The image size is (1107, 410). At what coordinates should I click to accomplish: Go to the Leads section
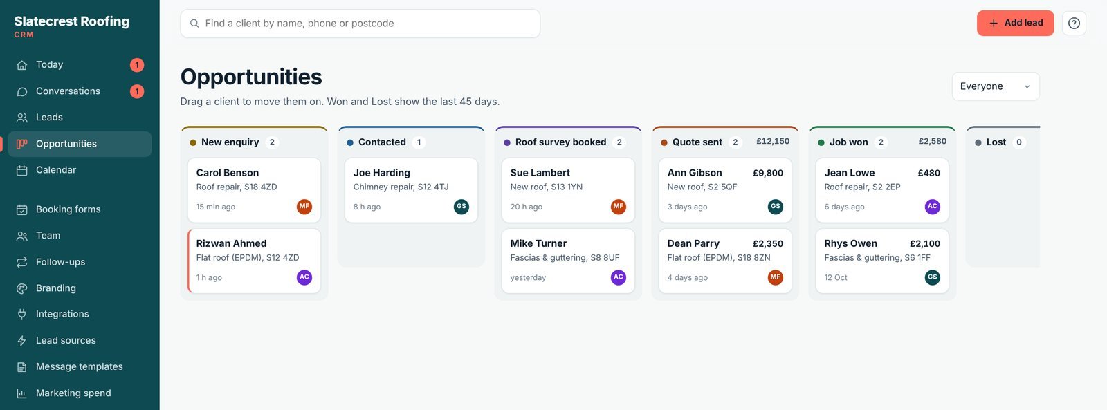pyautogui.click(x=80, y=118)
